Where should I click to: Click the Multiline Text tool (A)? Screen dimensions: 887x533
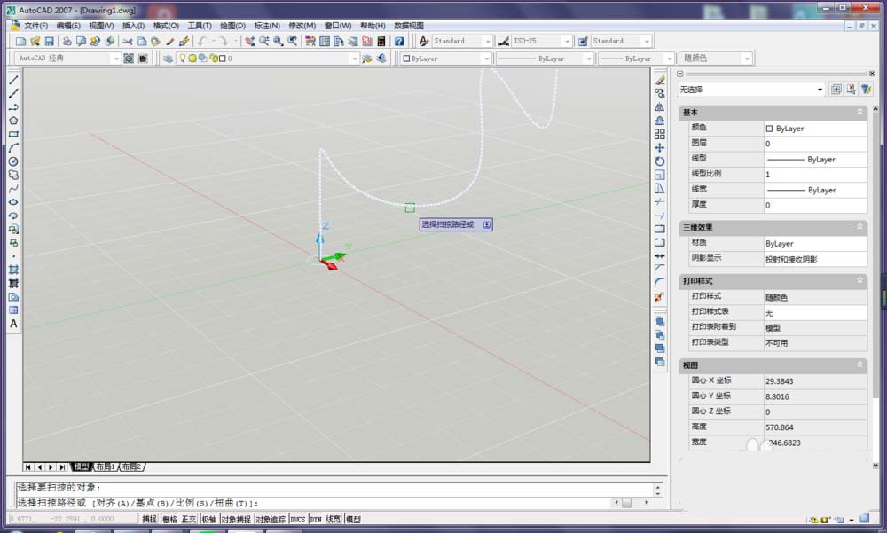[13, 324]
